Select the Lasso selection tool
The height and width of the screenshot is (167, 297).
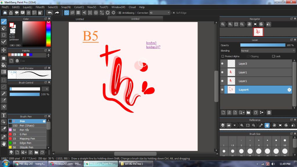pos(3,87)
